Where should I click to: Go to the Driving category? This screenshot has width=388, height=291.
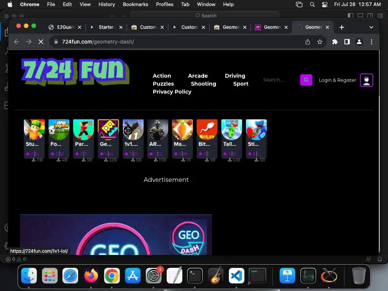point(235,76)
